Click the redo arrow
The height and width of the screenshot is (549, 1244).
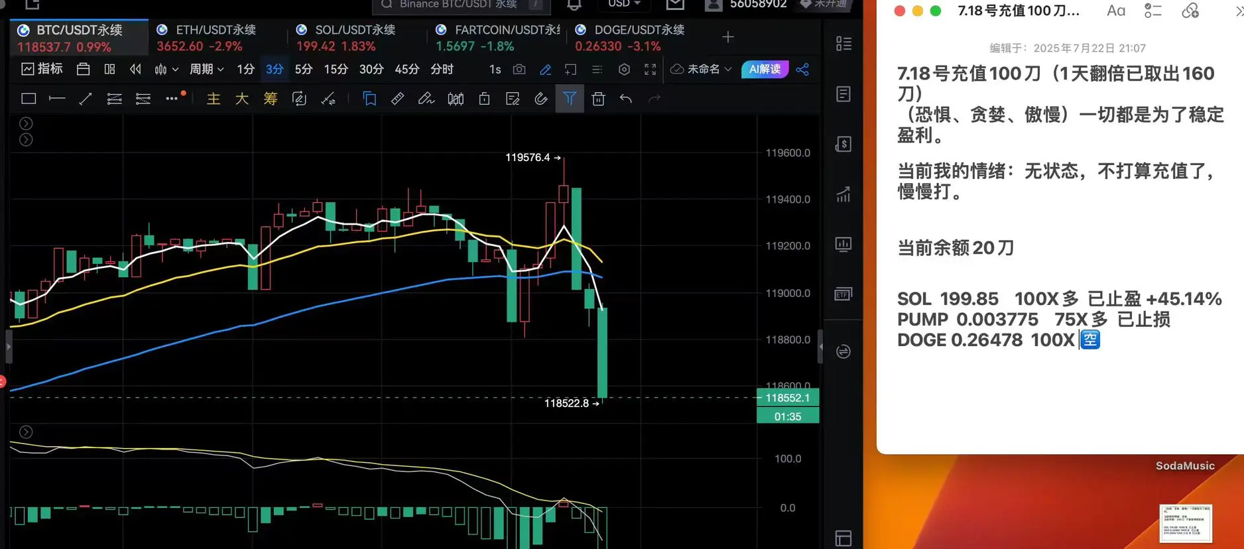pyautogui.click(x=654, y=99)
